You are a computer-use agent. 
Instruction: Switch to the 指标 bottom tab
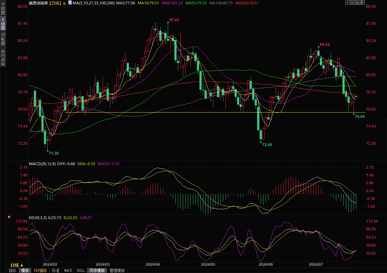[x=13, y=270]
